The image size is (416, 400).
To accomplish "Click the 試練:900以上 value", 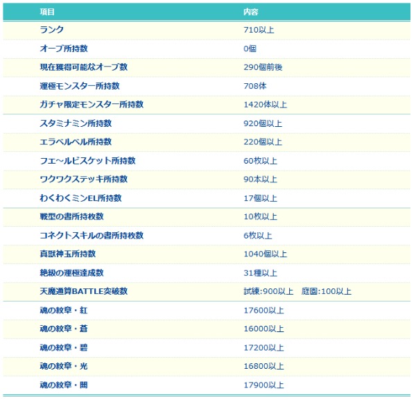I will pyautogui.click(x=268, y=292).
